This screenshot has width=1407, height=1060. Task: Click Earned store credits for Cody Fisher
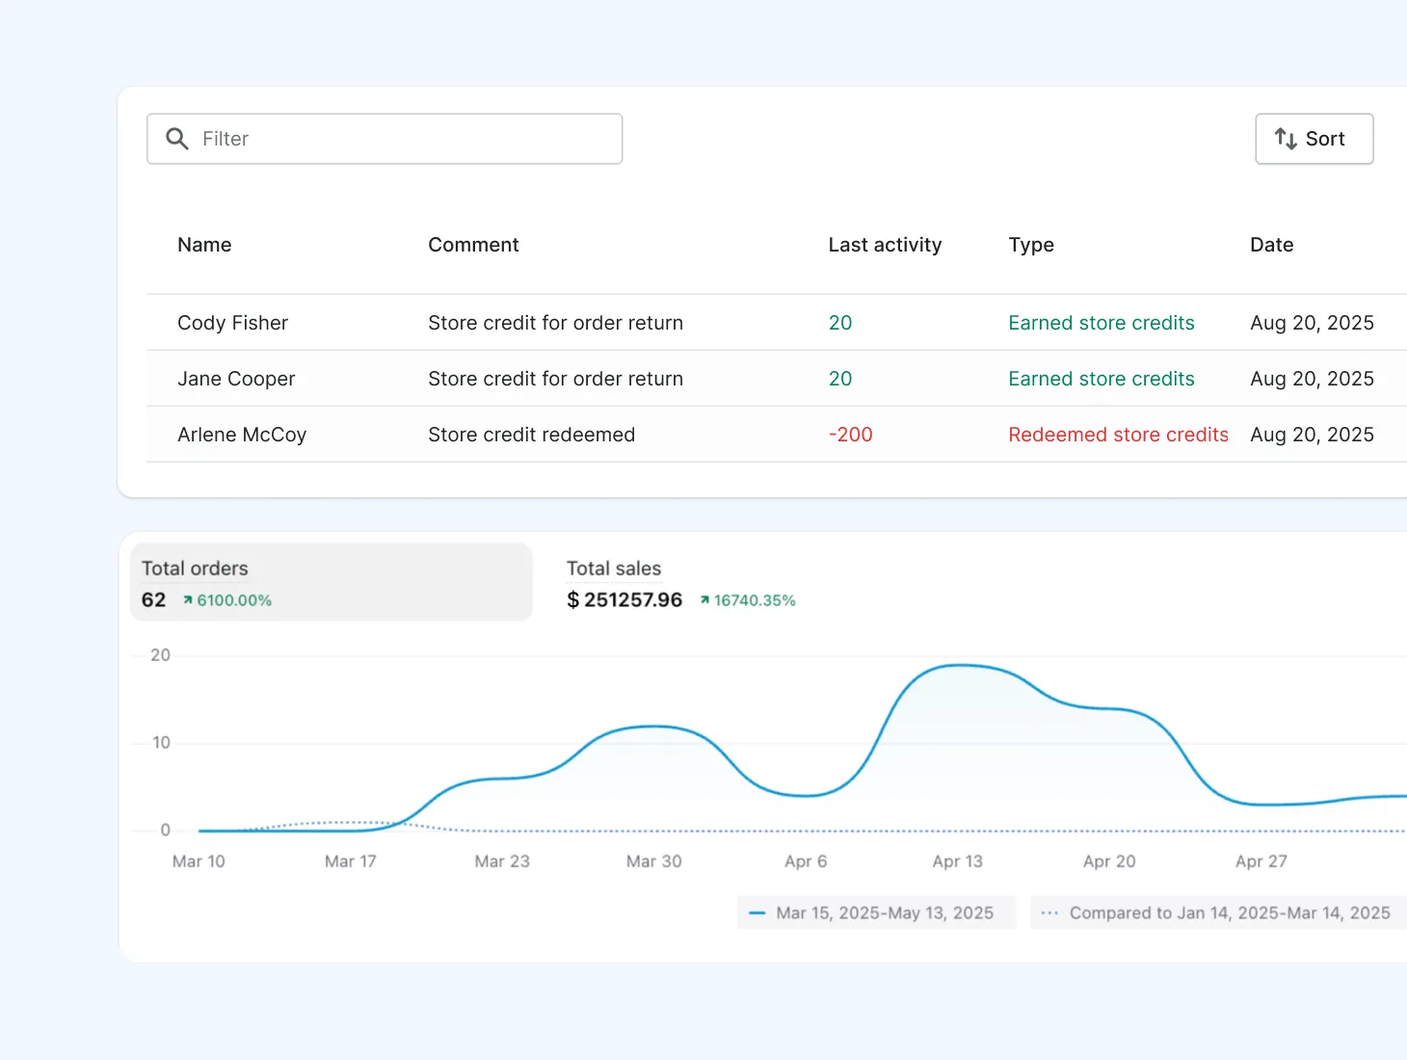(x=1102, y=323)
